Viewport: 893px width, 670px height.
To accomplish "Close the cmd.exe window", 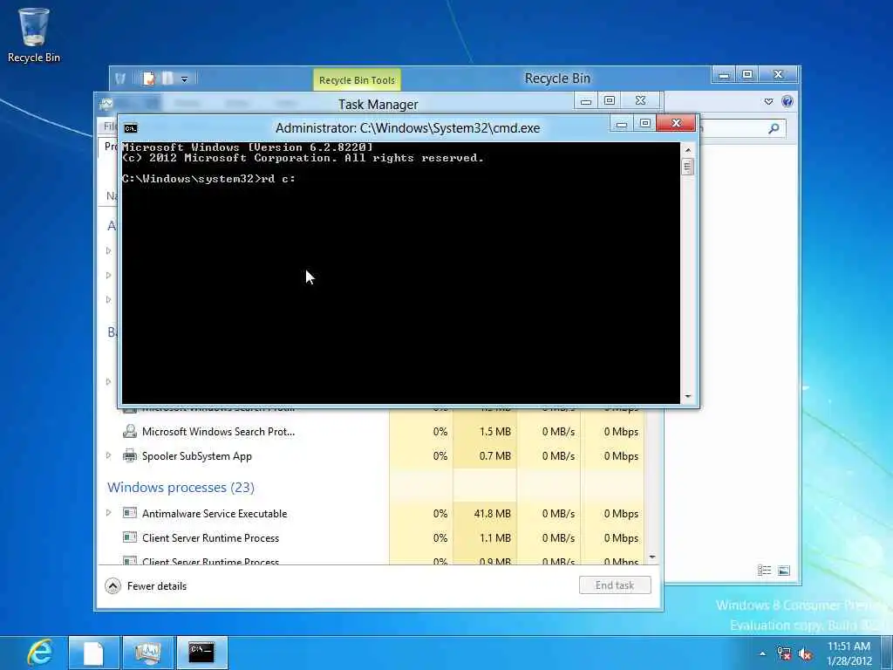I will point(676,123).
